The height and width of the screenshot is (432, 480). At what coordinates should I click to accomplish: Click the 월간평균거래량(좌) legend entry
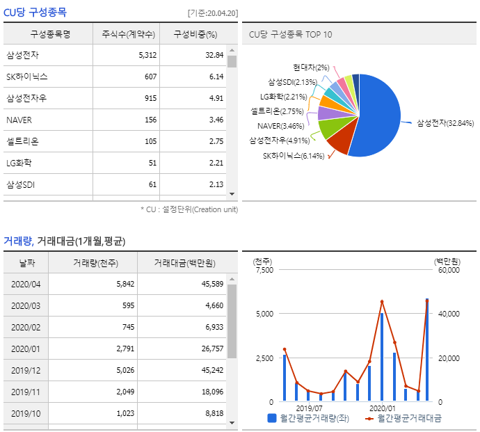[x=308, y=418]
